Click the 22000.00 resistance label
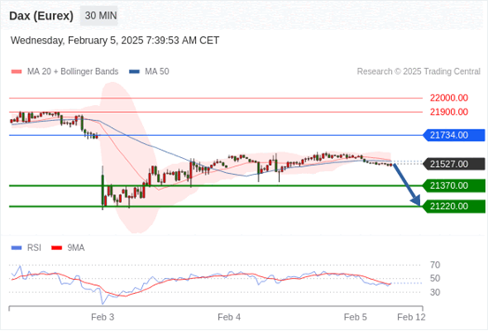 pos(449,98)
